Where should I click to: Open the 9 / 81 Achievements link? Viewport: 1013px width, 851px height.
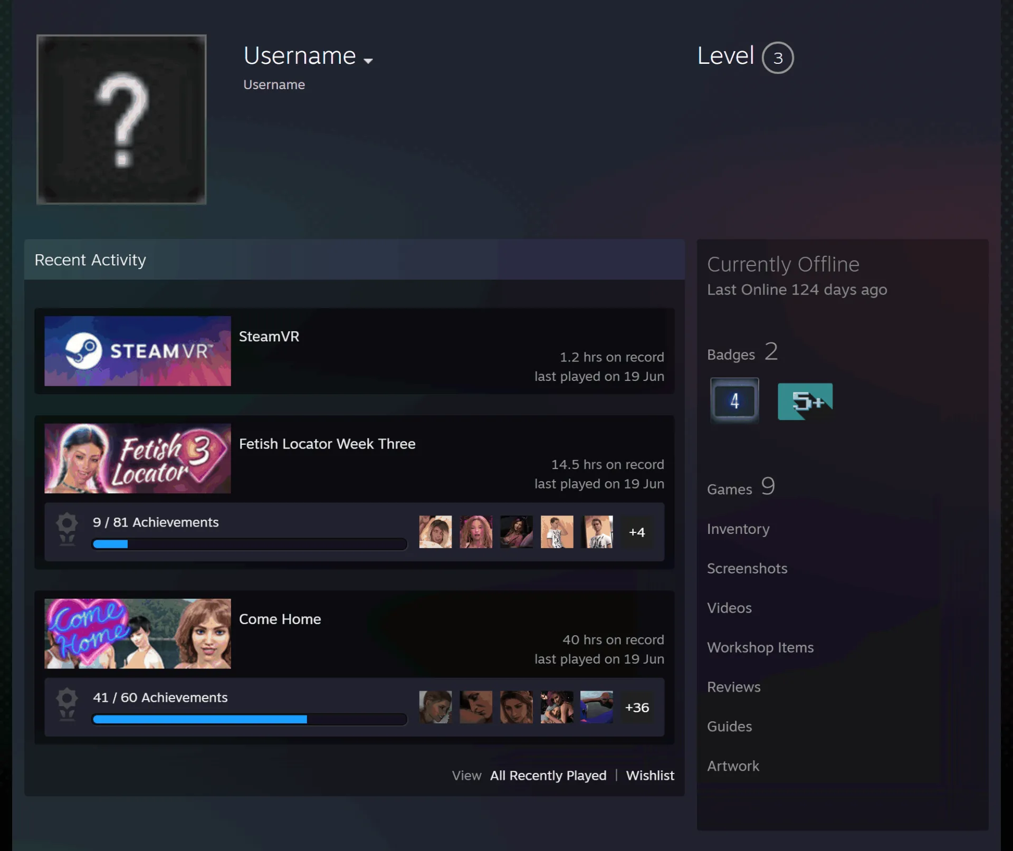pyautogui.click(x=156, y=522)
